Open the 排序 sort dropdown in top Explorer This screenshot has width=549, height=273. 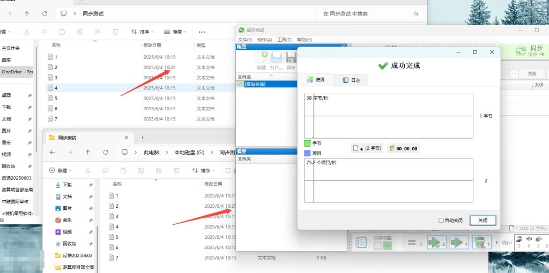tap(143, 32)
